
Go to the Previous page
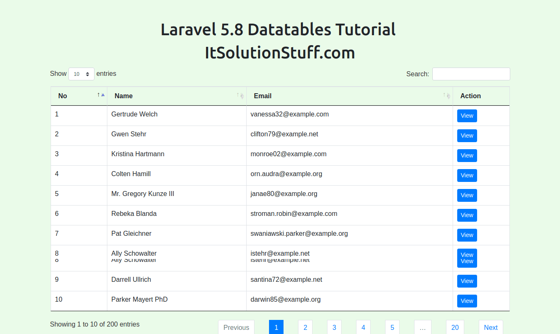click(x=236, y=327)
